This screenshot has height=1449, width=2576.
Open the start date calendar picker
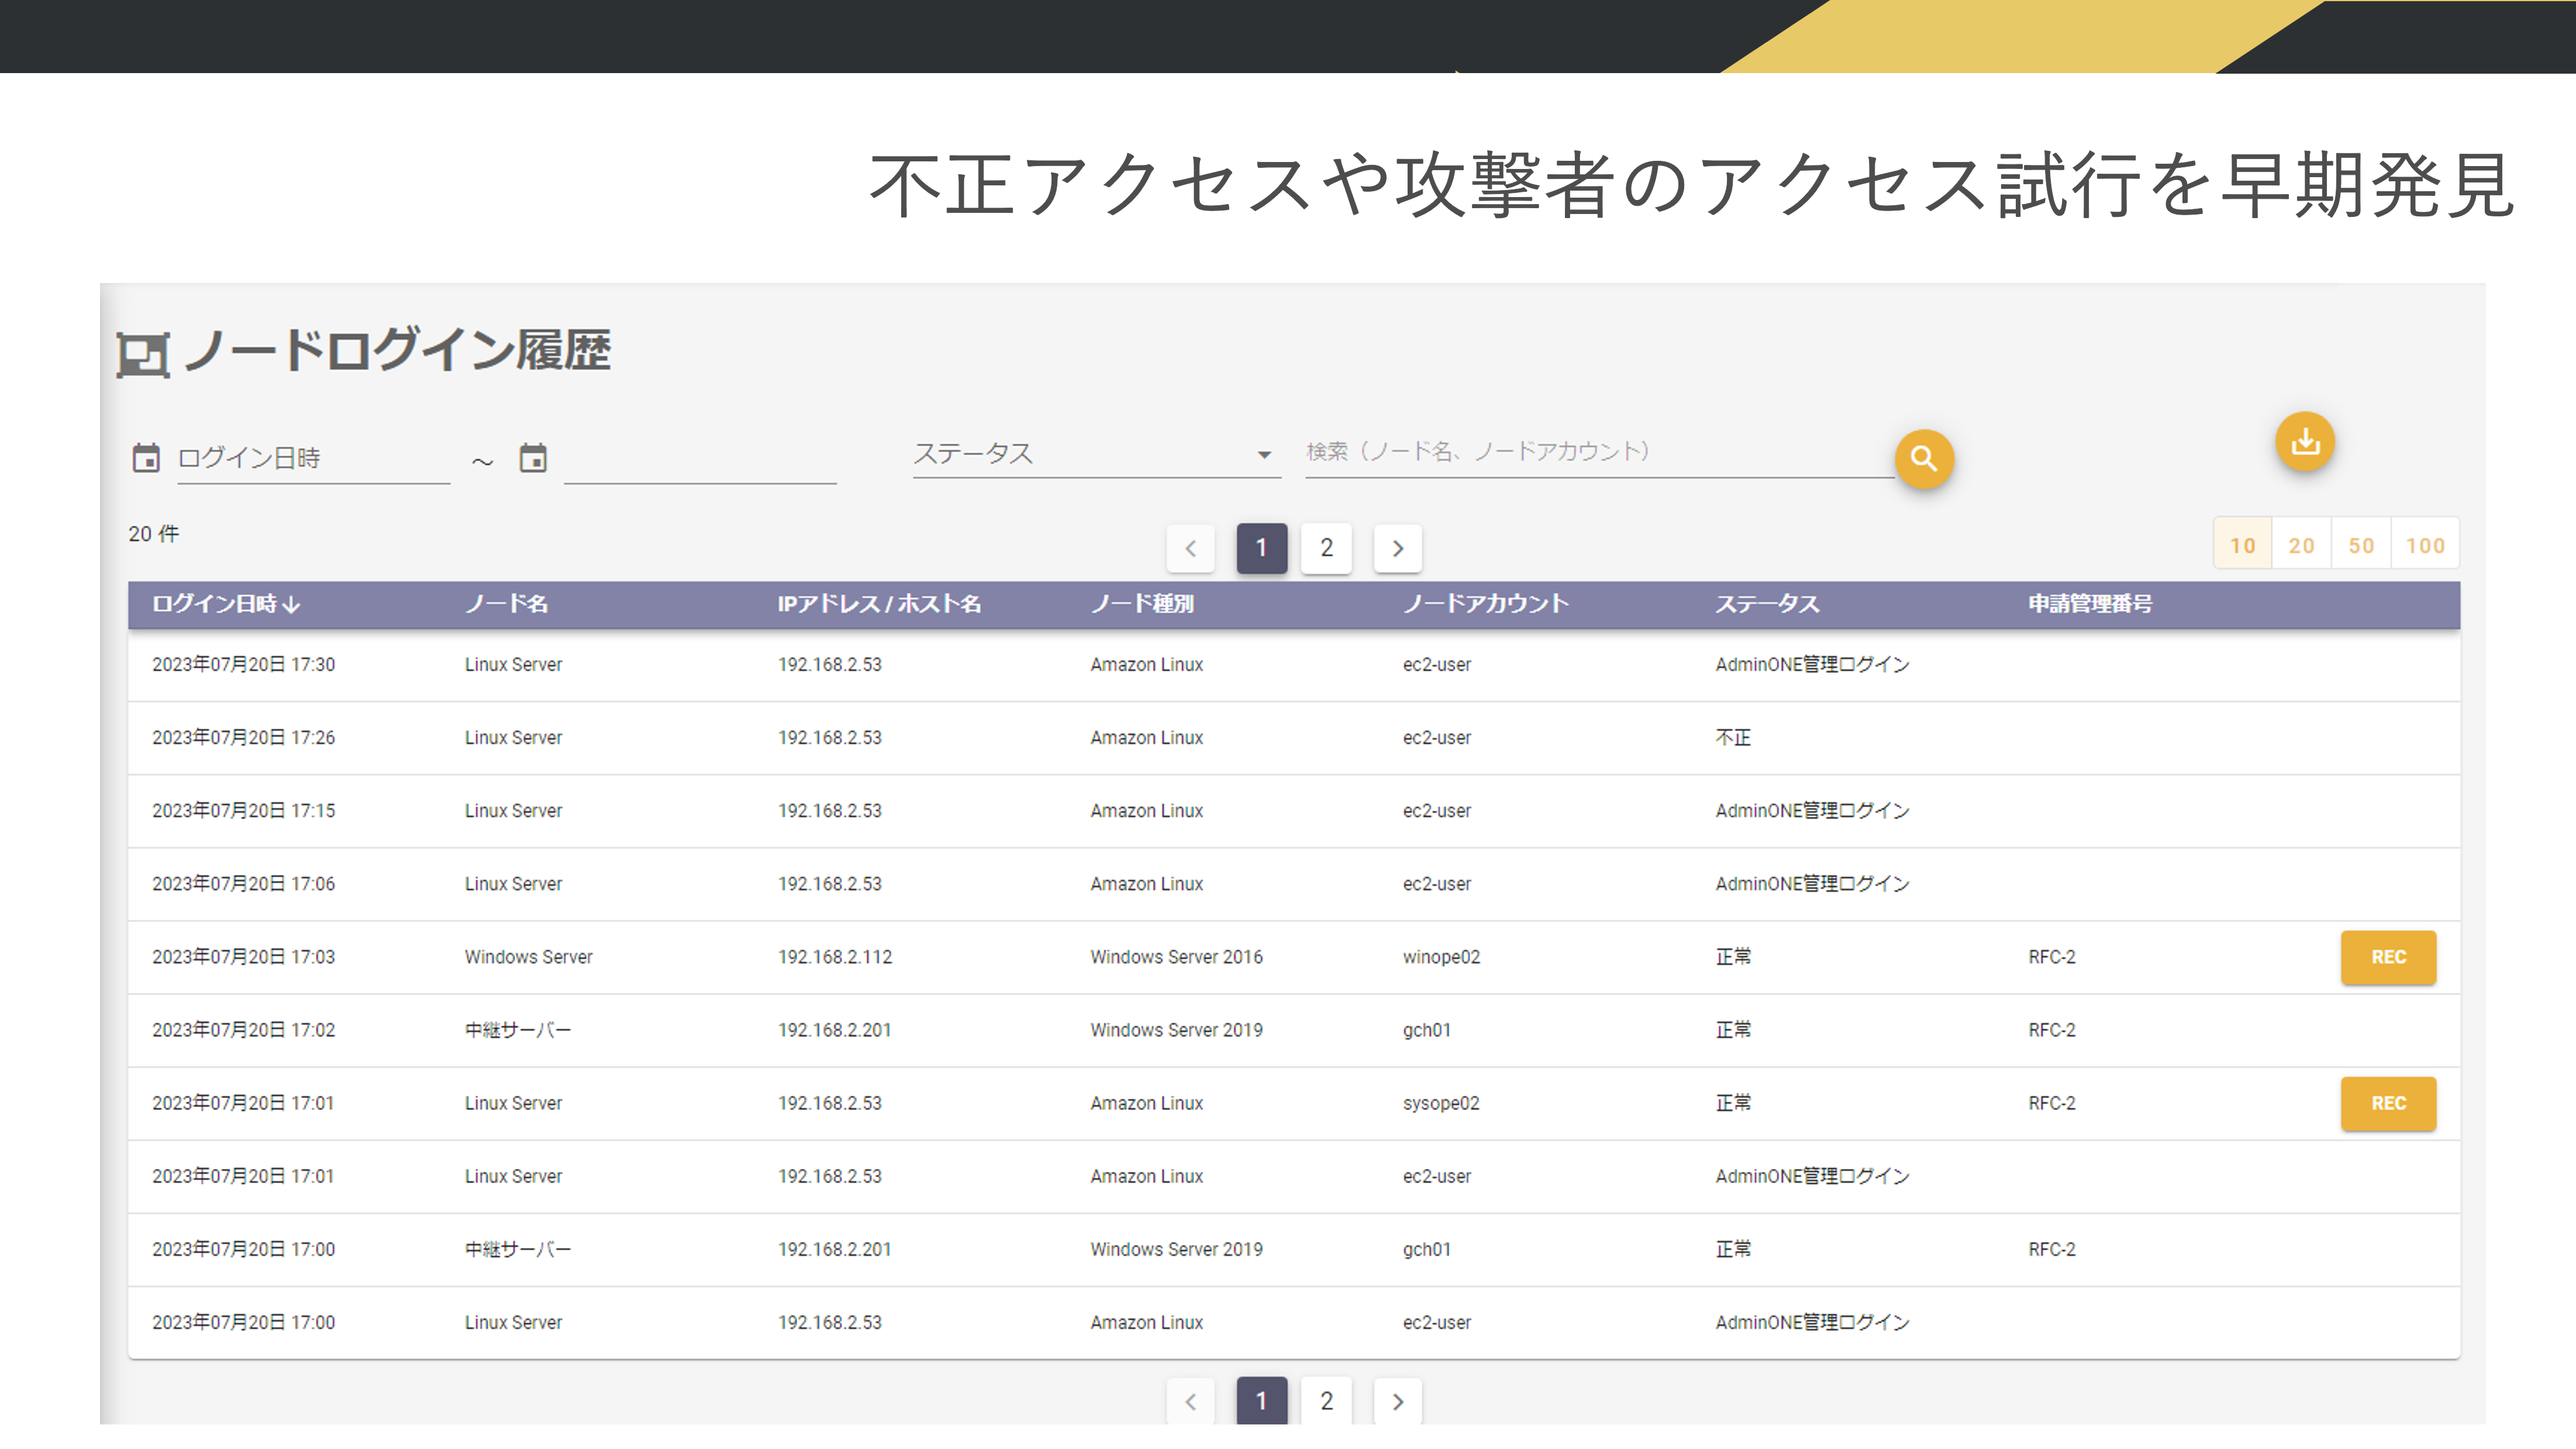coord(147,457)
